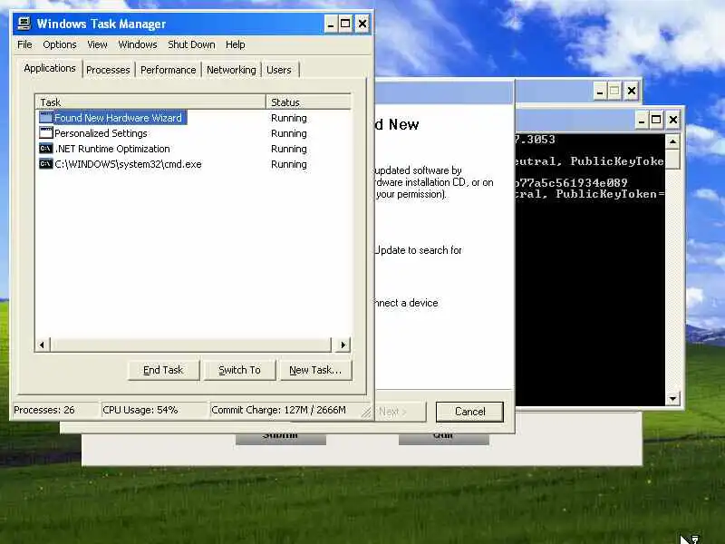Click the End Task button
Image resolution: width=725 pixels, height=544 pixels.
[163, 370]
